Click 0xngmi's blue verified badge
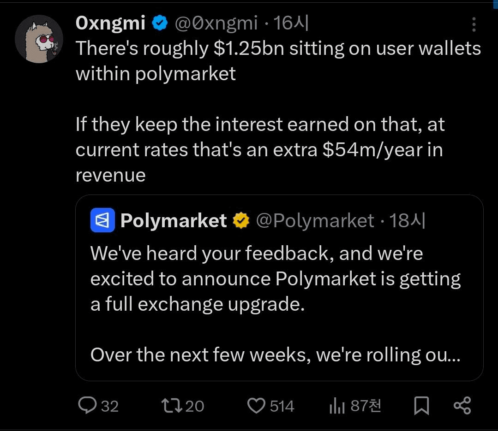Image resolution: width=498 pixels, height=431 pixels. coord(159,23)
